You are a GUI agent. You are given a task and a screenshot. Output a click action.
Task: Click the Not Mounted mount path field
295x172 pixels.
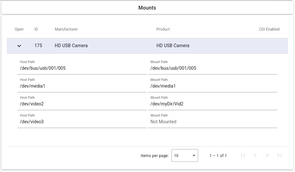click(x=212, y=120)
